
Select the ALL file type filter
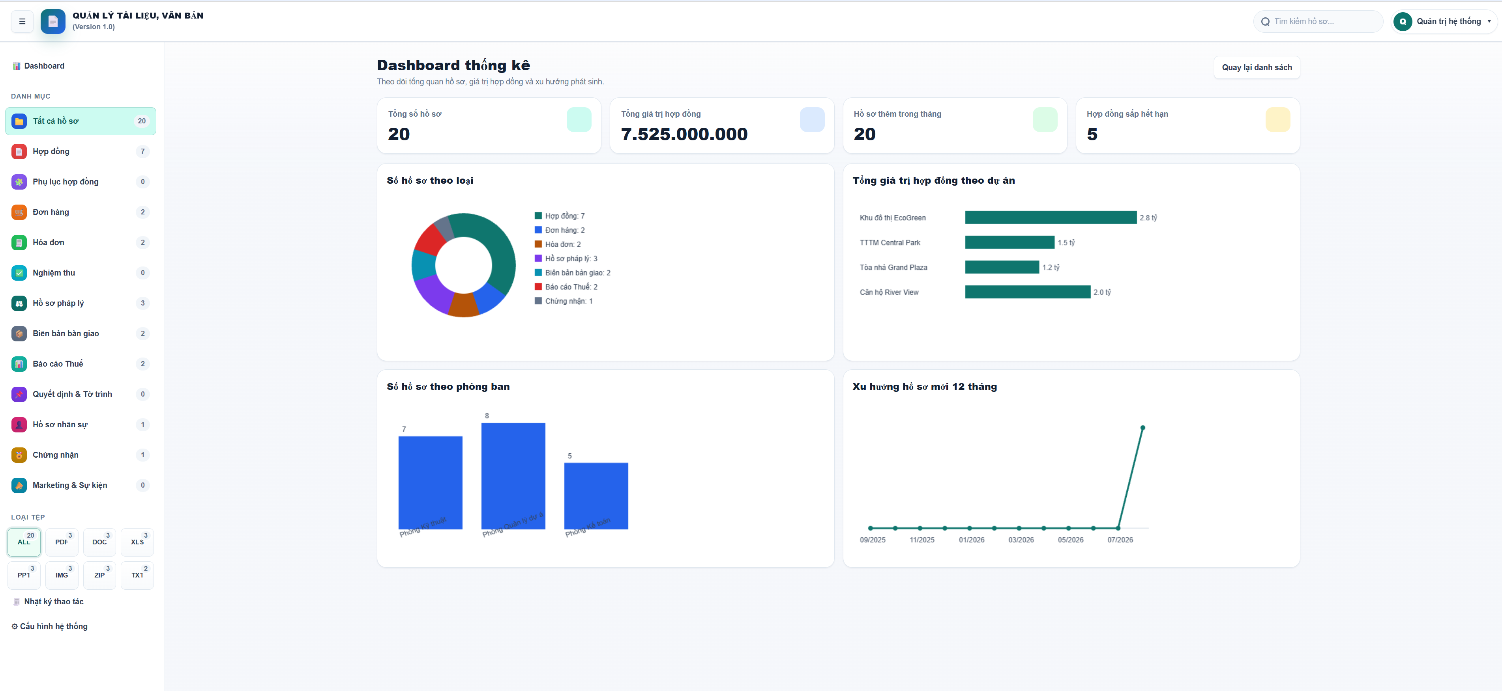24,542
